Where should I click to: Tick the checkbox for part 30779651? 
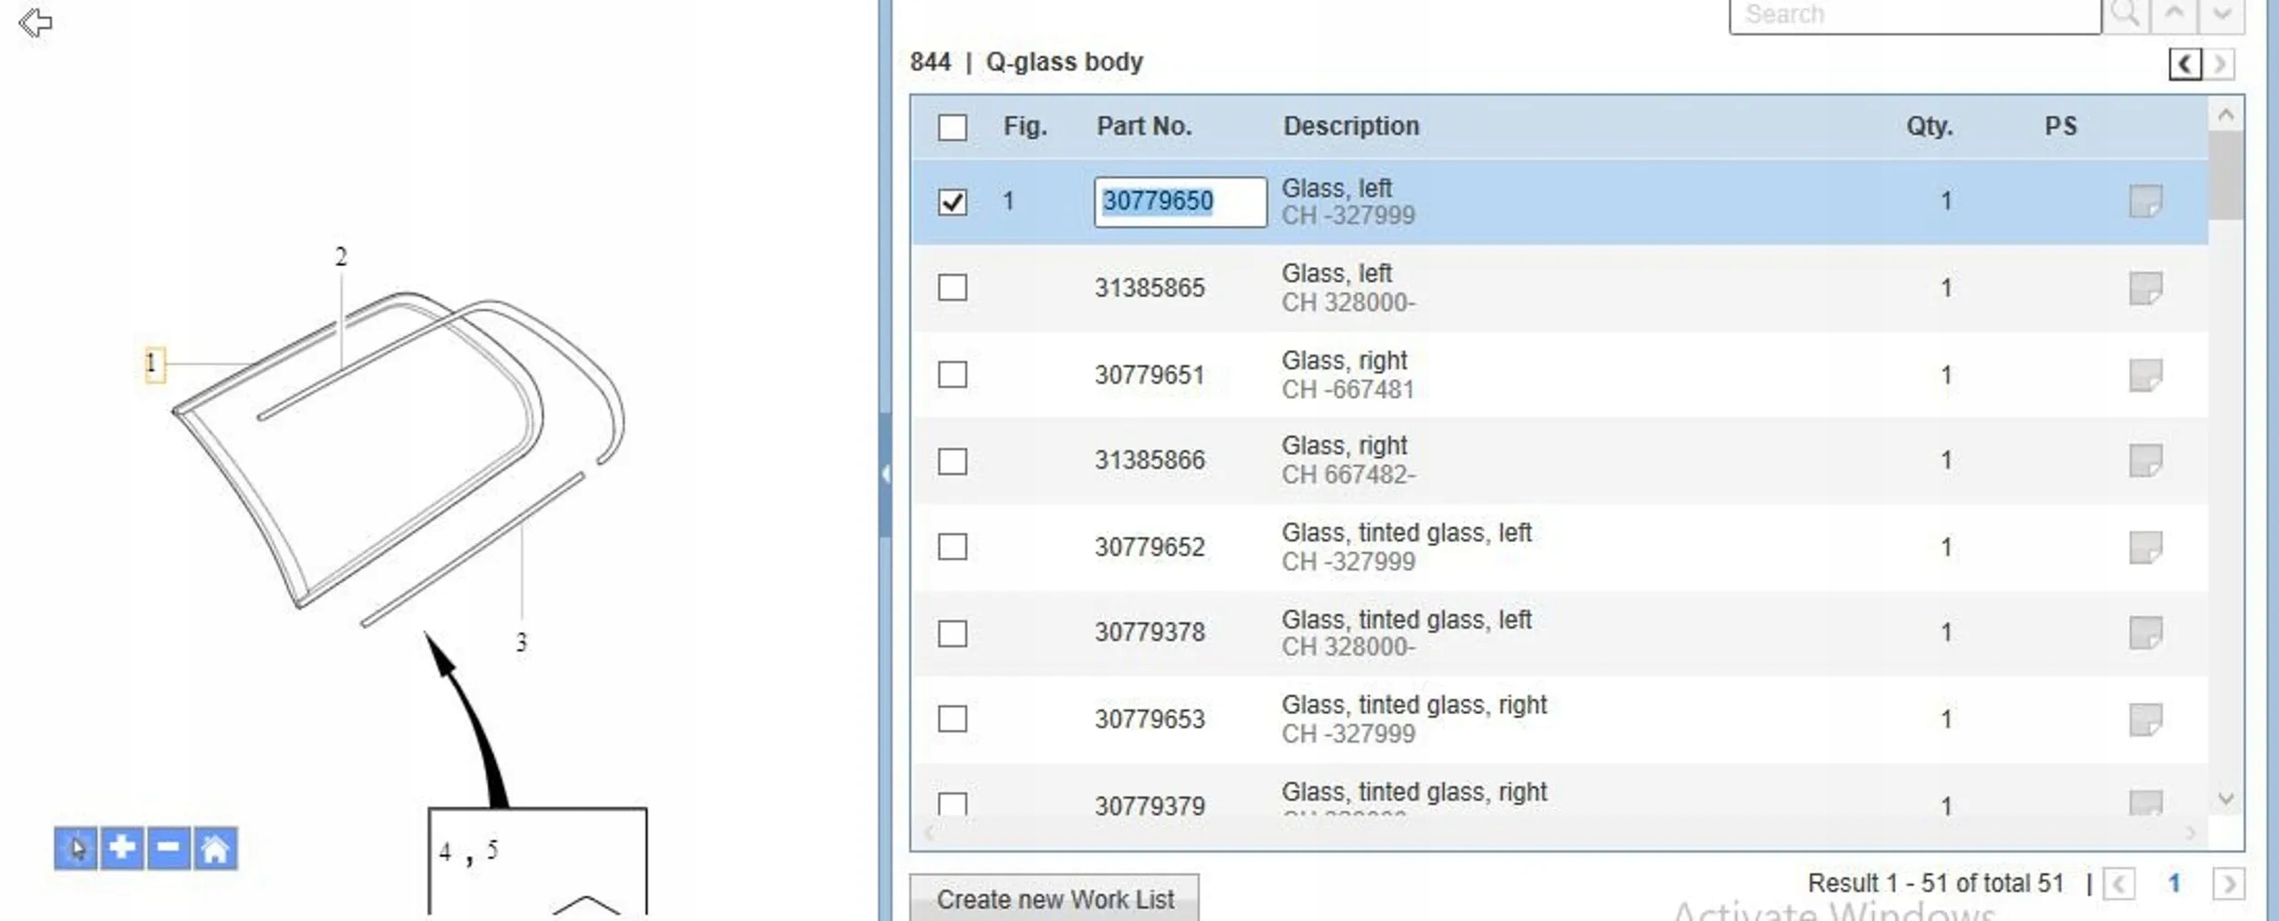click(x=953, y=374)
